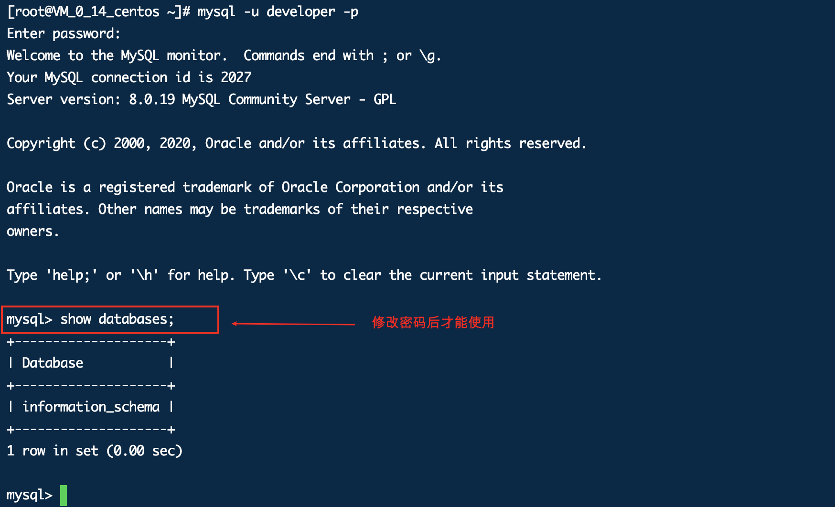This screenshot has width=835, height=507.
Task: Click the 'show databases;' command text
Action: coord(117,319)
